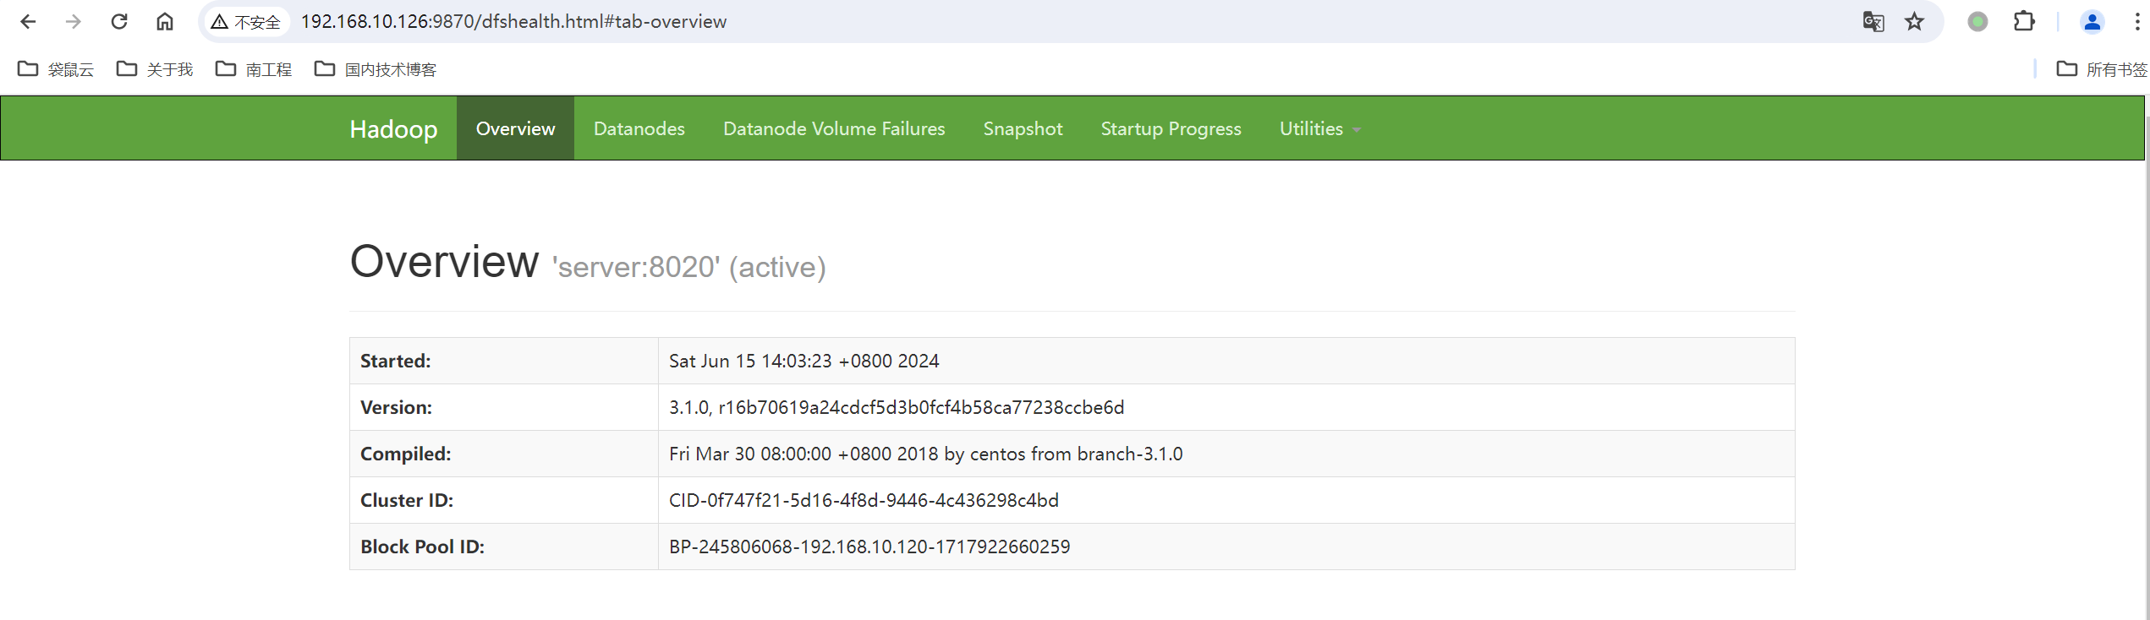The width and height of the screenshot is (2150, 620).
Task: Bookmark this page with the star icon
Action: 1915,22
